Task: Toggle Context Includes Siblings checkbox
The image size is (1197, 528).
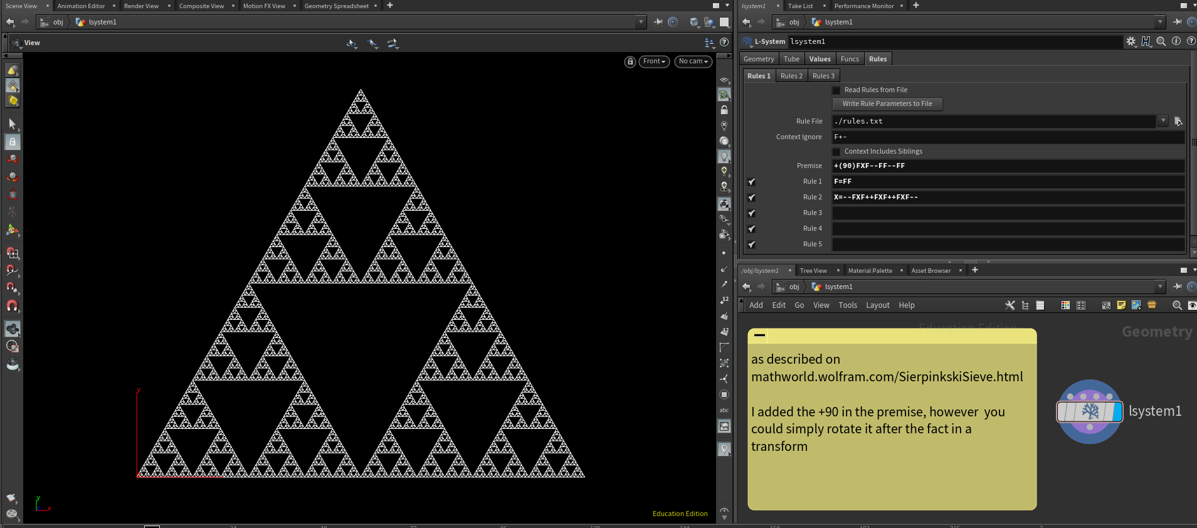Action: point(836,152)
